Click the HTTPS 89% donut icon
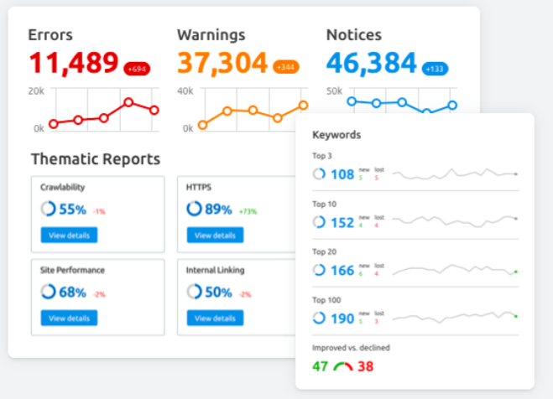 (194, 210)
